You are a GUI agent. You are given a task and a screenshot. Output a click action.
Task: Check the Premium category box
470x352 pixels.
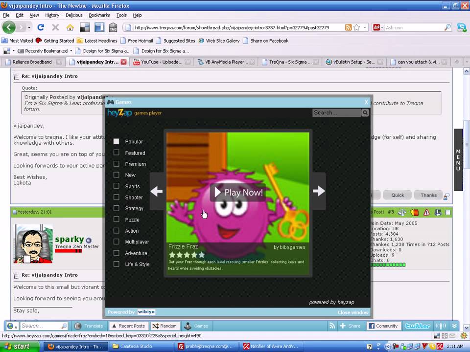click(117, 164)
